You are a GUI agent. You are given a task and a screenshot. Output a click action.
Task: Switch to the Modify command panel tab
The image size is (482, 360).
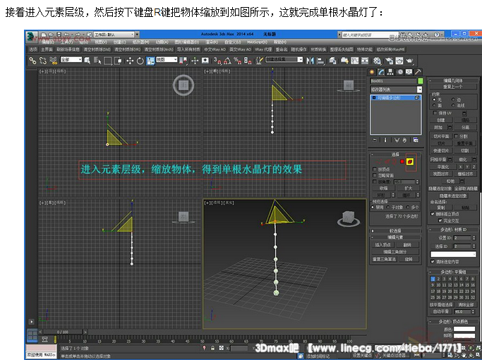coord(381,72)
